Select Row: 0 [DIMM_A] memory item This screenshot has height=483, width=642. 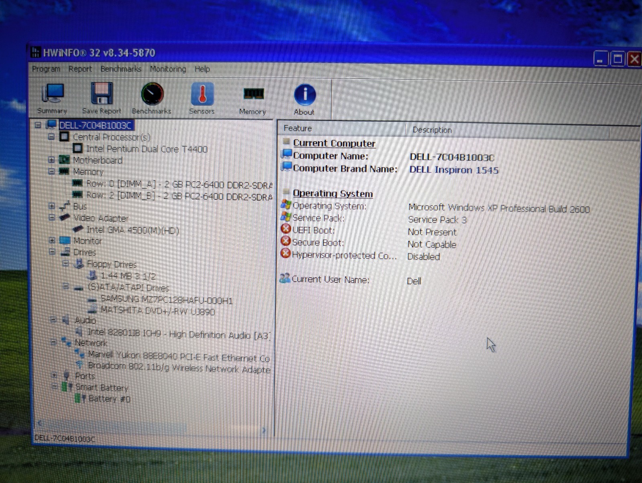pos(179,185)
